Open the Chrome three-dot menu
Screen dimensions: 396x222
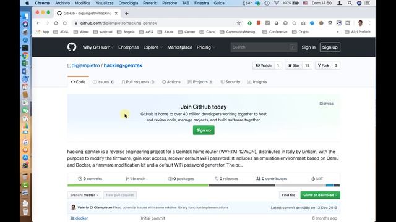[x=369, y=23]
